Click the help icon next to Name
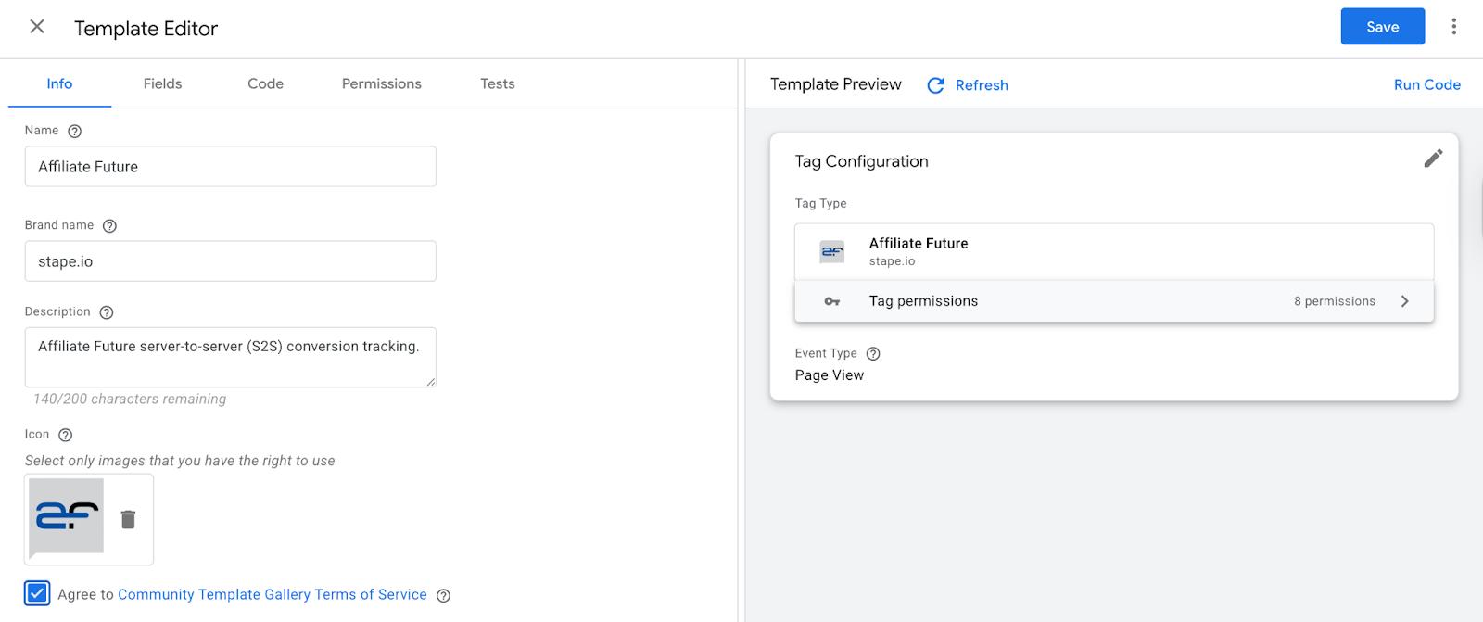This screenshot has width=1483, height=622. click(75, 132)
